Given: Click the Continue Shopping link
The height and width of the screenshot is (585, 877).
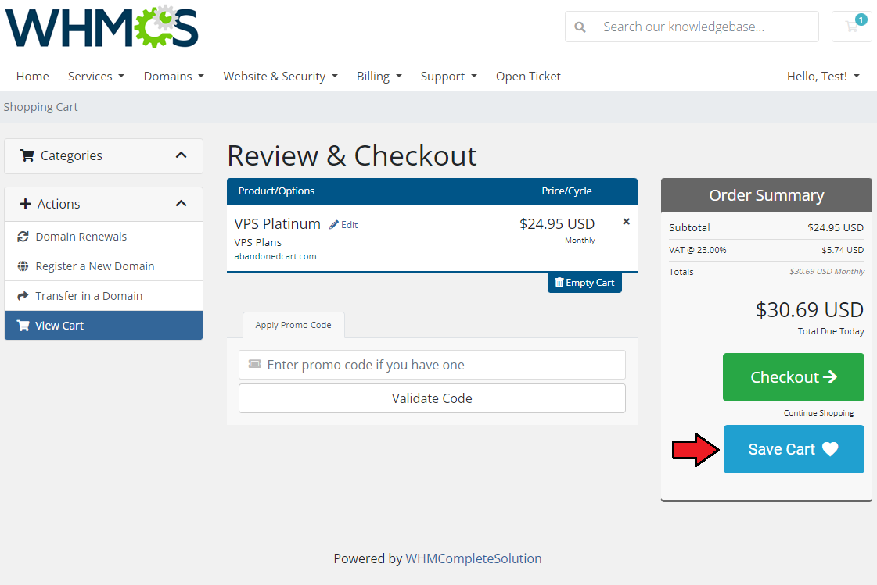Looking at the screenshot, I should coord(818,412).
